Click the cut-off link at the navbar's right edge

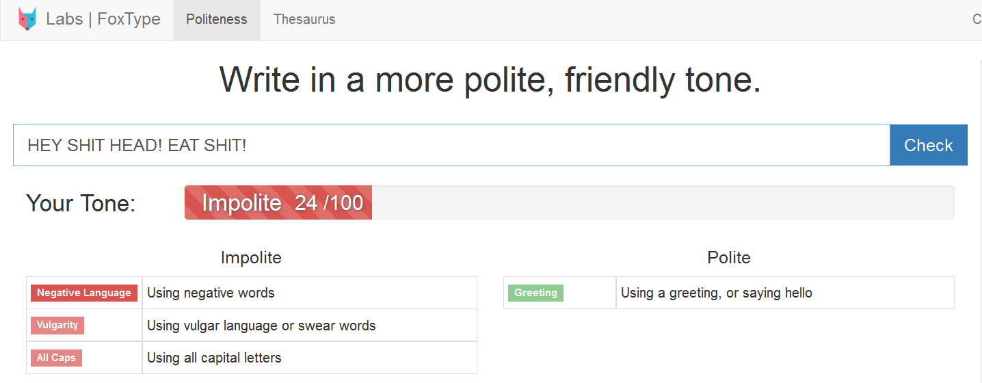pos(977,20)
